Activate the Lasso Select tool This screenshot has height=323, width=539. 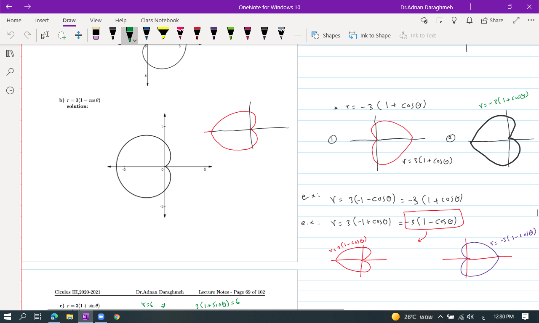[62, 35]
